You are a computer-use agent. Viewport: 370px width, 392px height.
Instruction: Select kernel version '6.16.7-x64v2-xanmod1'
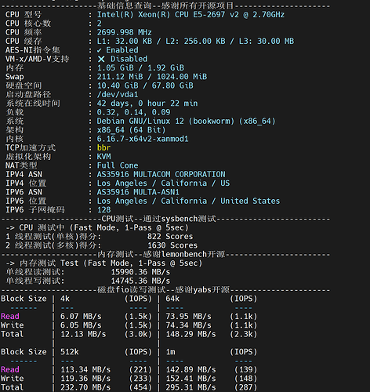143,139
